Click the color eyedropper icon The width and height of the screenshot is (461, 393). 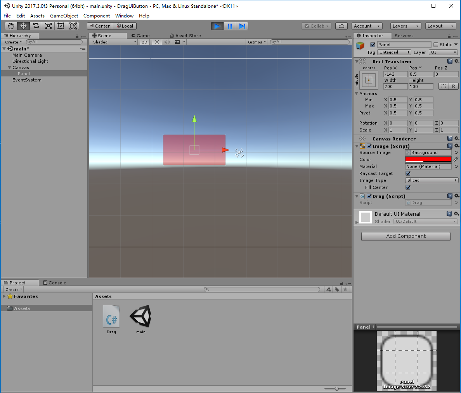tap(456, 159)
